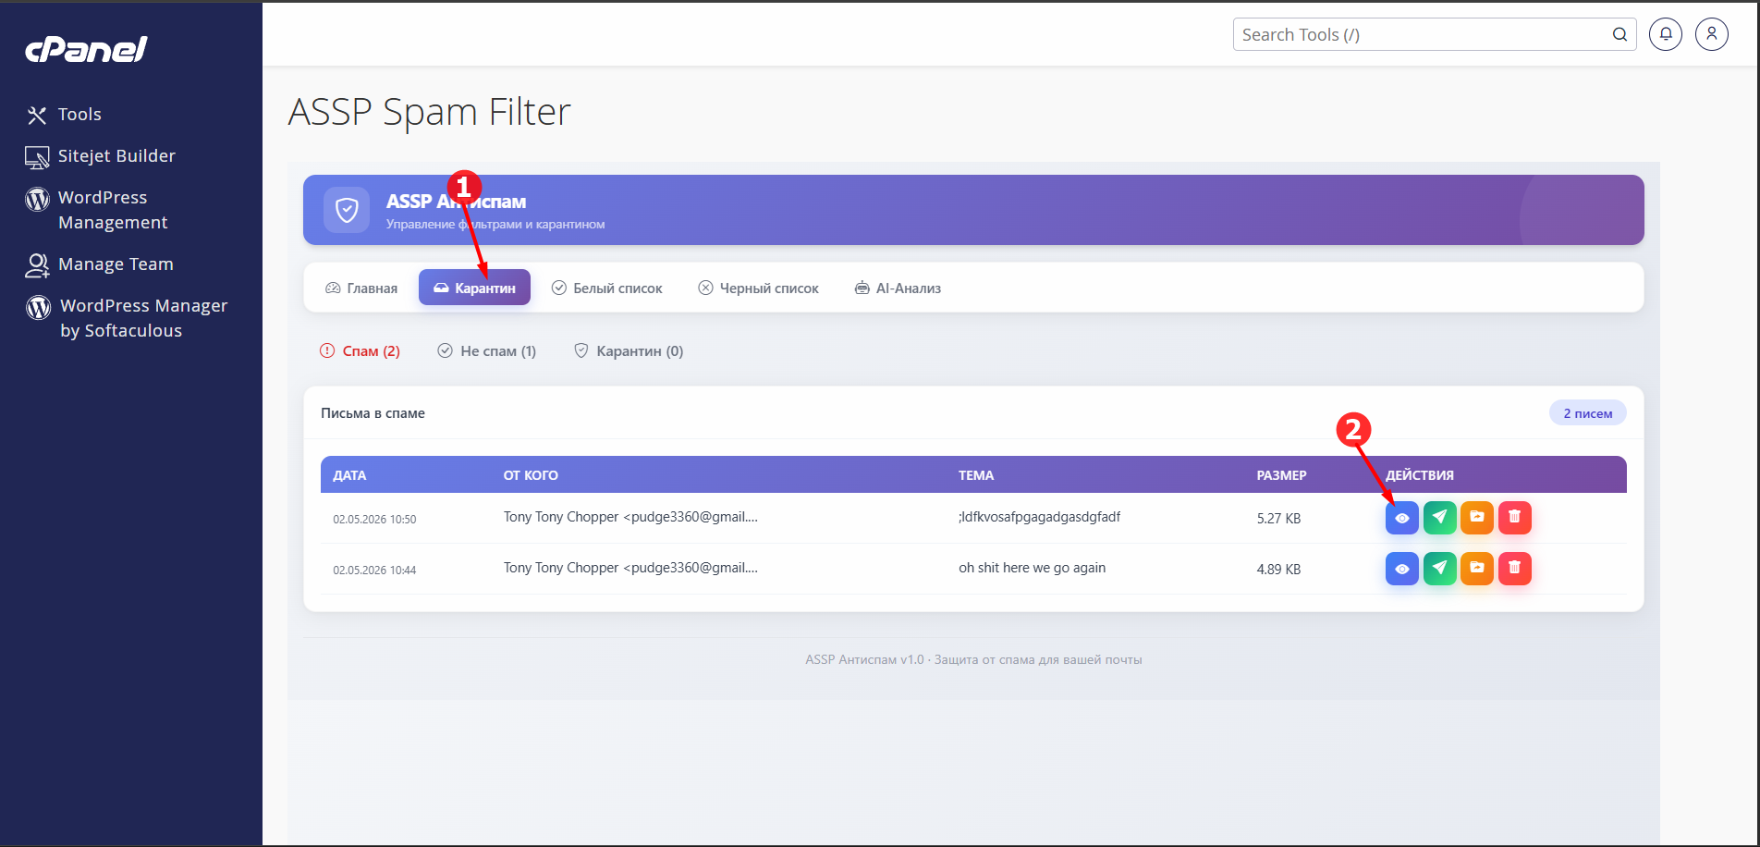Deliver the 10:50 message with paper-plane icon
This screenshot has height=847, width=1760.
(x=1439, y=518)
